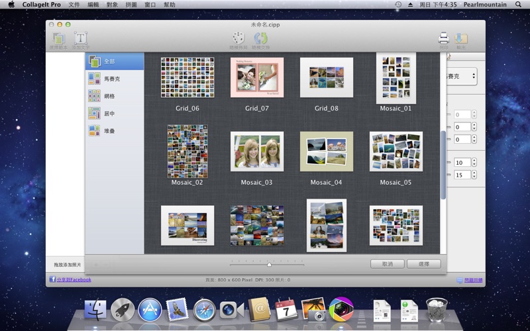Open the layout style dropdown in right panel
Image resolution: width=530 pixels, height=331 pixels.
click(x=462, y=76)
